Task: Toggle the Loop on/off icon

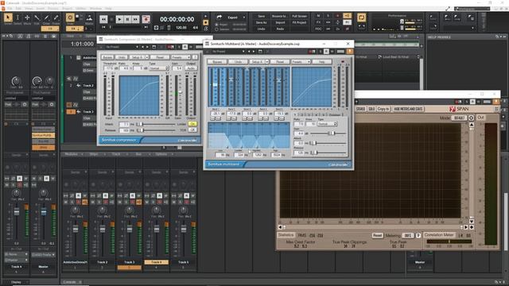Action: tap(361, 17)
